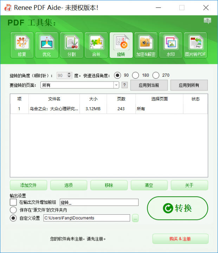
Task: Click the row number 1 cell
Action: 19,109
